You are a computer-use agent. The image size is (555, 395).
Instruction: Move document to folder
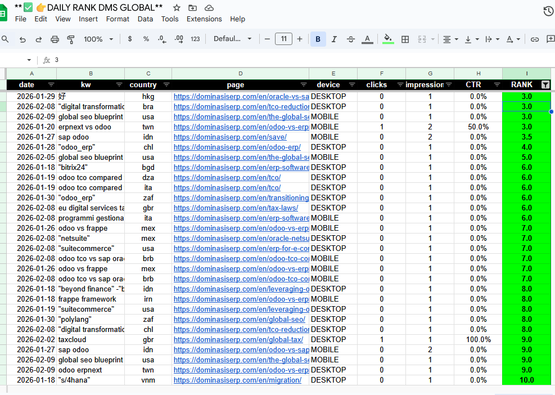pyautogui.click(x=192, y=8)
